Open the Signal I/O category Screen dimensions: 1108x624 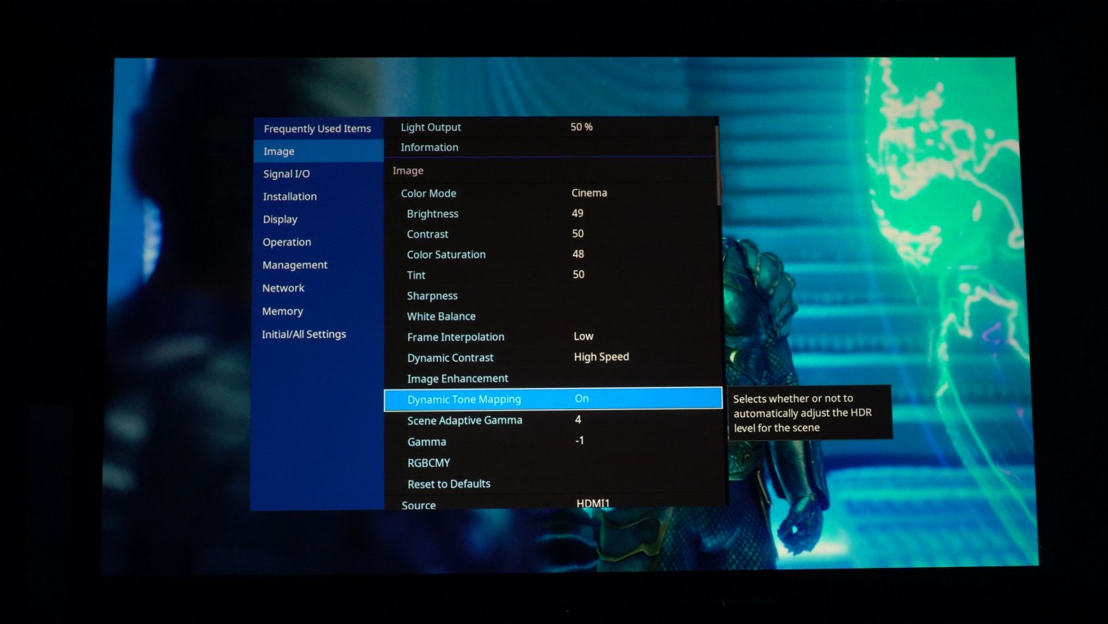coord(317,174)
